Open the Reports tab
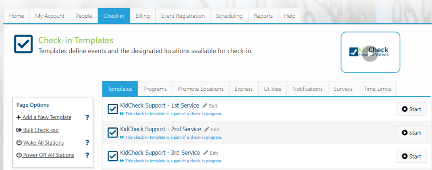Screen dimensions: 432x170 click(263, 16)
